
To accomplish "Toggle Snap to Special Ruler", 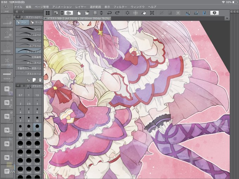I will (196, 13).
